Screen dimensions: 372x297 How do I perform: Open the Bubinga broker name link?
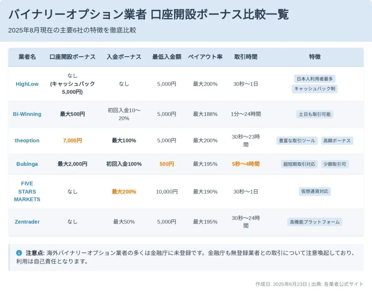pyautogui.click(x=27, y=164)
